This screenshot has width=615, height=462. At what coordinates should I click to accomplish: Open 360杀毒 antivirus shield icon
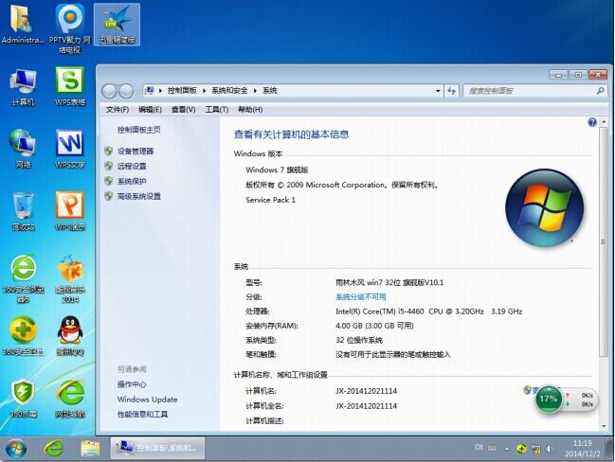[x=23, y=399]
